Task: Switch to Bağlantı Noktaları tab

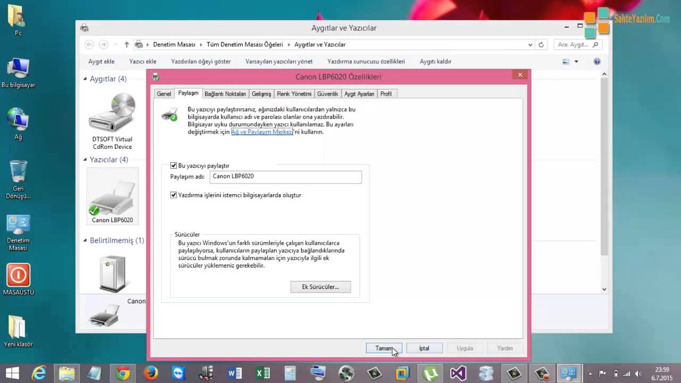Action: (225, 94)
